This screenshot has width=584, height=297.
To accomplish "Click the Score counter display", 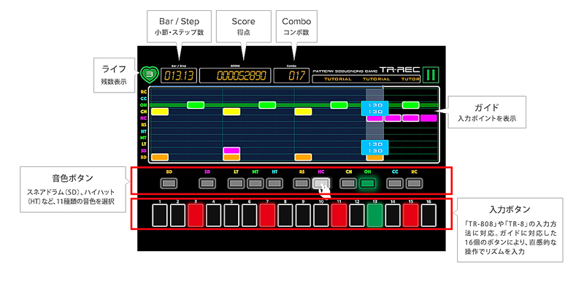I will (x=234, y=75).
